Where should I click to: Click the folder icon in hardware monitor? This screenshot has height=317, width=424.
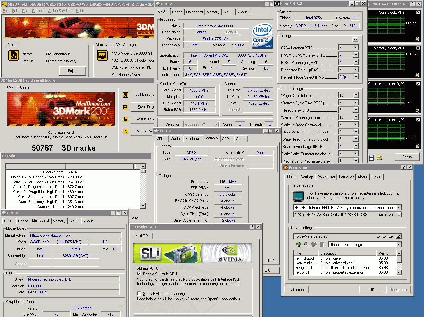(379, 158)
